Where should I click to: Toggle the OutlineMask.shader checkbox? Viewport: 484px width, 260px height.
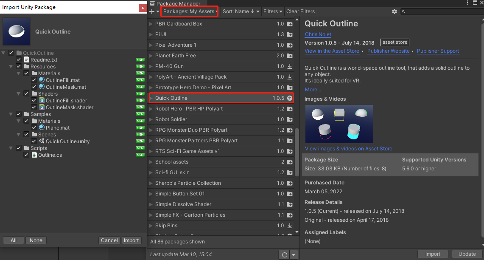click(34, 107)
